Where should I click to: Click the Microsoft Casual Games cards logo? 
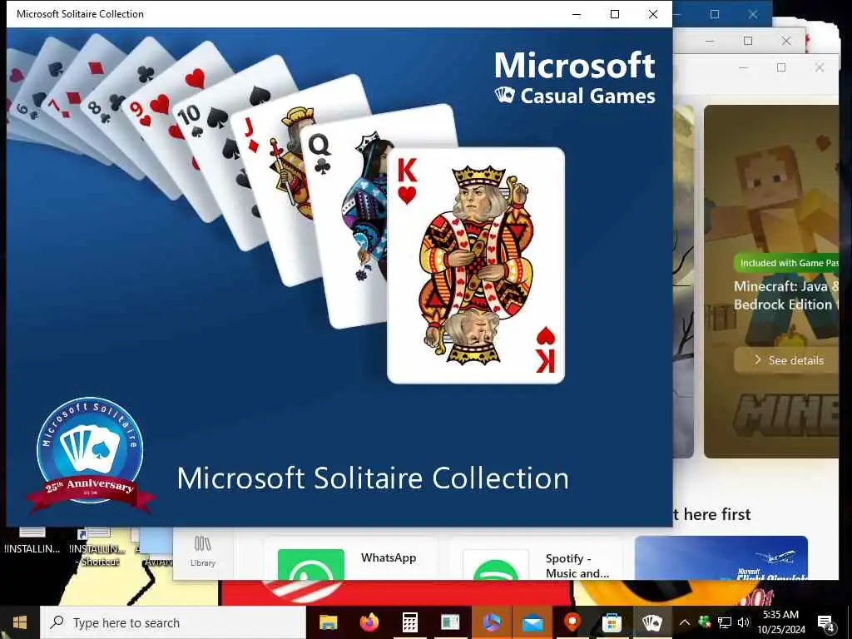(504, 95)
